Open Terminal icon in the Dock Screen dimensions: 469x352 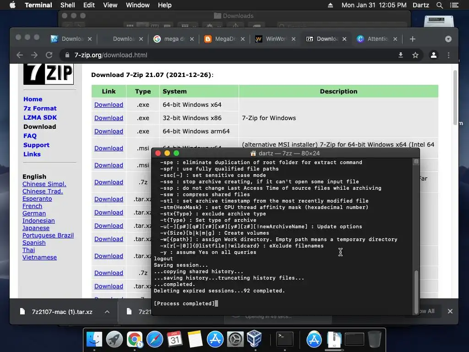[x=284, y=339]
